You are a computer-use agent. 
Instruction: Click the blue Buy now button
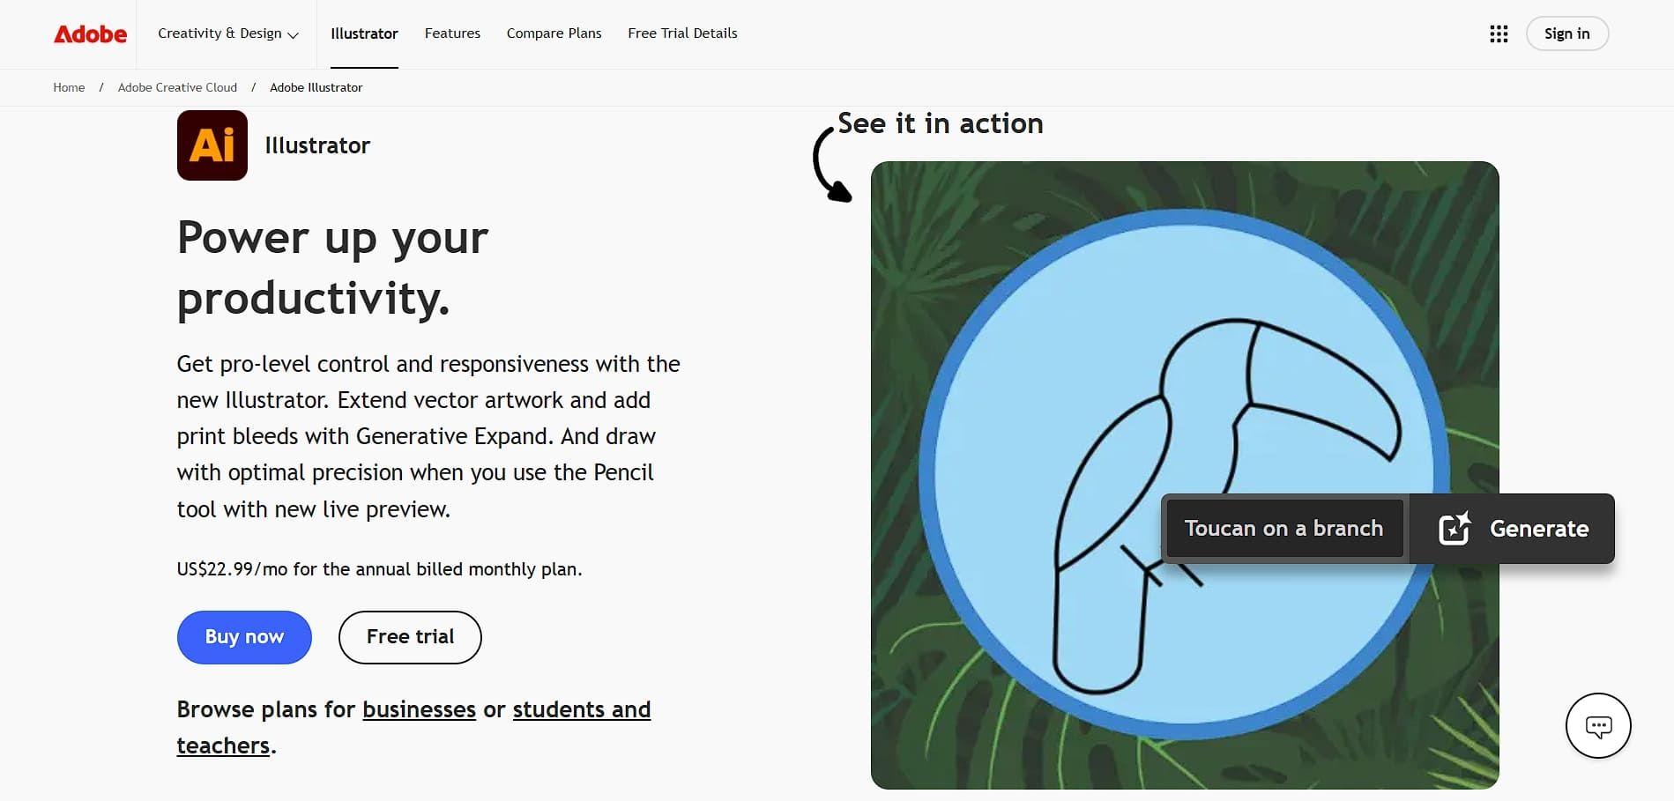coord(243,636)
